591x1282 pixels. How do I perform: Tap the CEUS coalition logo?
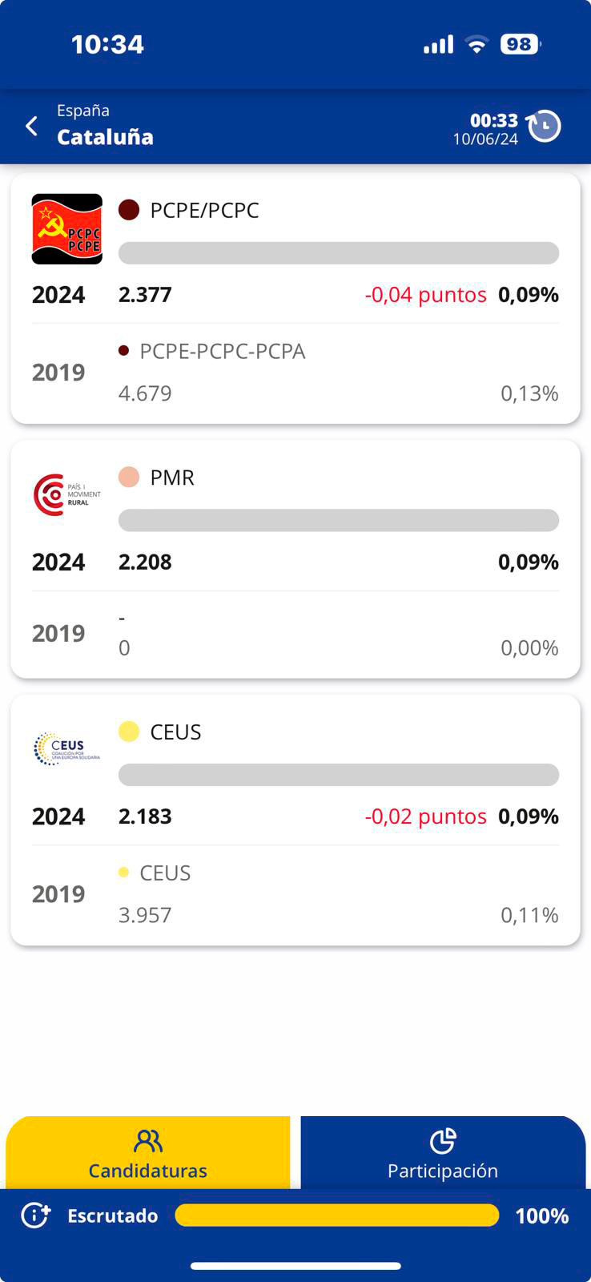point(67,748)
